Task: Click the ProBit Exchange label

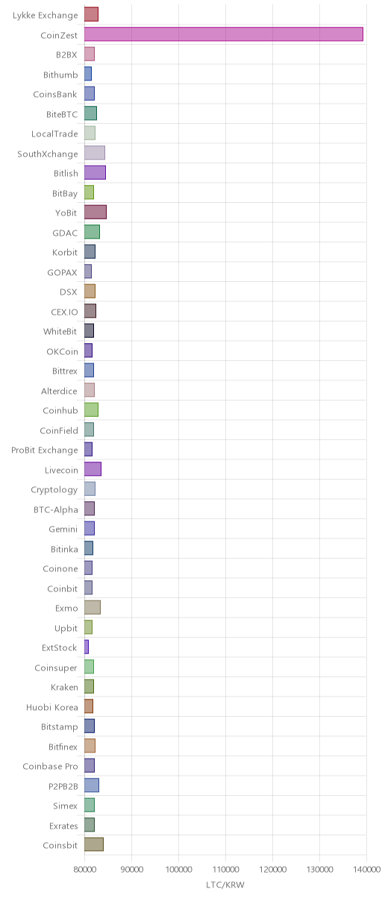Action: [x=44, y=450]
